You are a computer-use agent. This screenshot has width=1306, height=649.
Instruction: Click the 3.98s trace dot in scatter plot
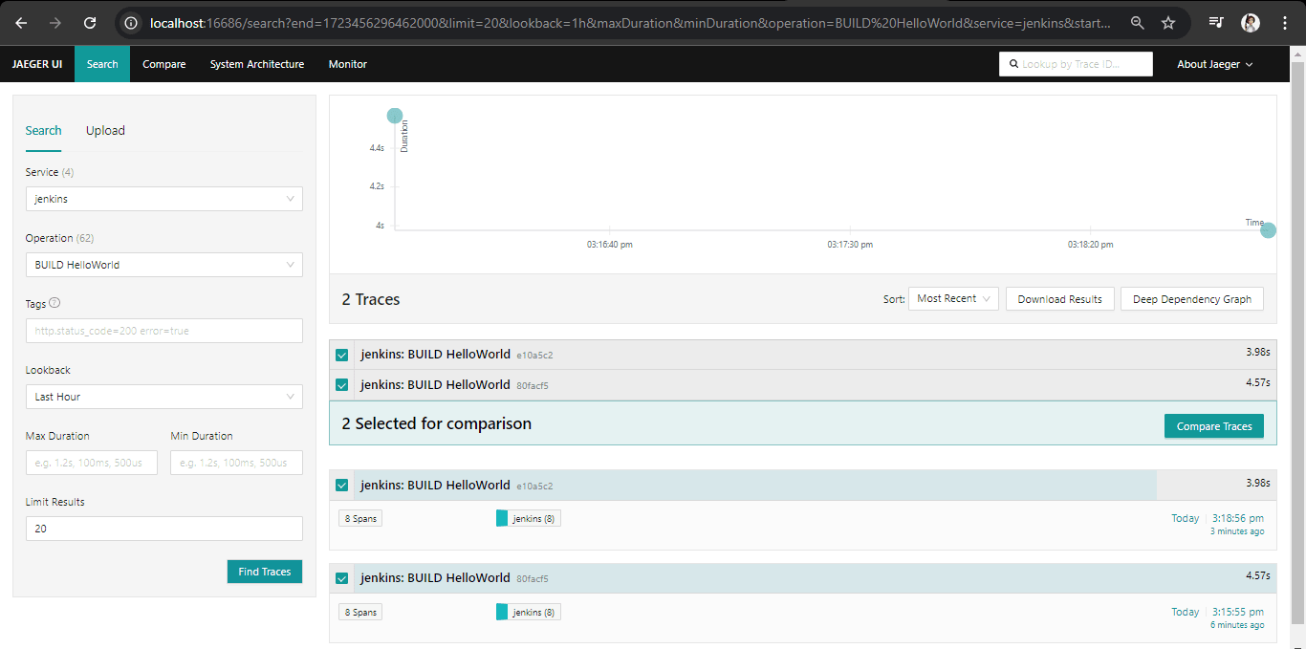tap(1268, 230)
